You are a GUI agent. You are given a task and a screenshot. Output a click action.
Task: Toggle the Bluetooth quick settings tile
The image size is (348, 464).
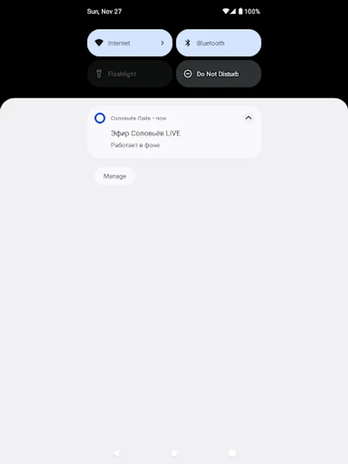pyautogui.click(x=219, y=43)
